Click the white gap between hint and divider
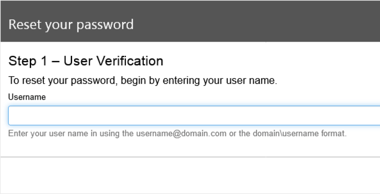 [x=190, y=147]
